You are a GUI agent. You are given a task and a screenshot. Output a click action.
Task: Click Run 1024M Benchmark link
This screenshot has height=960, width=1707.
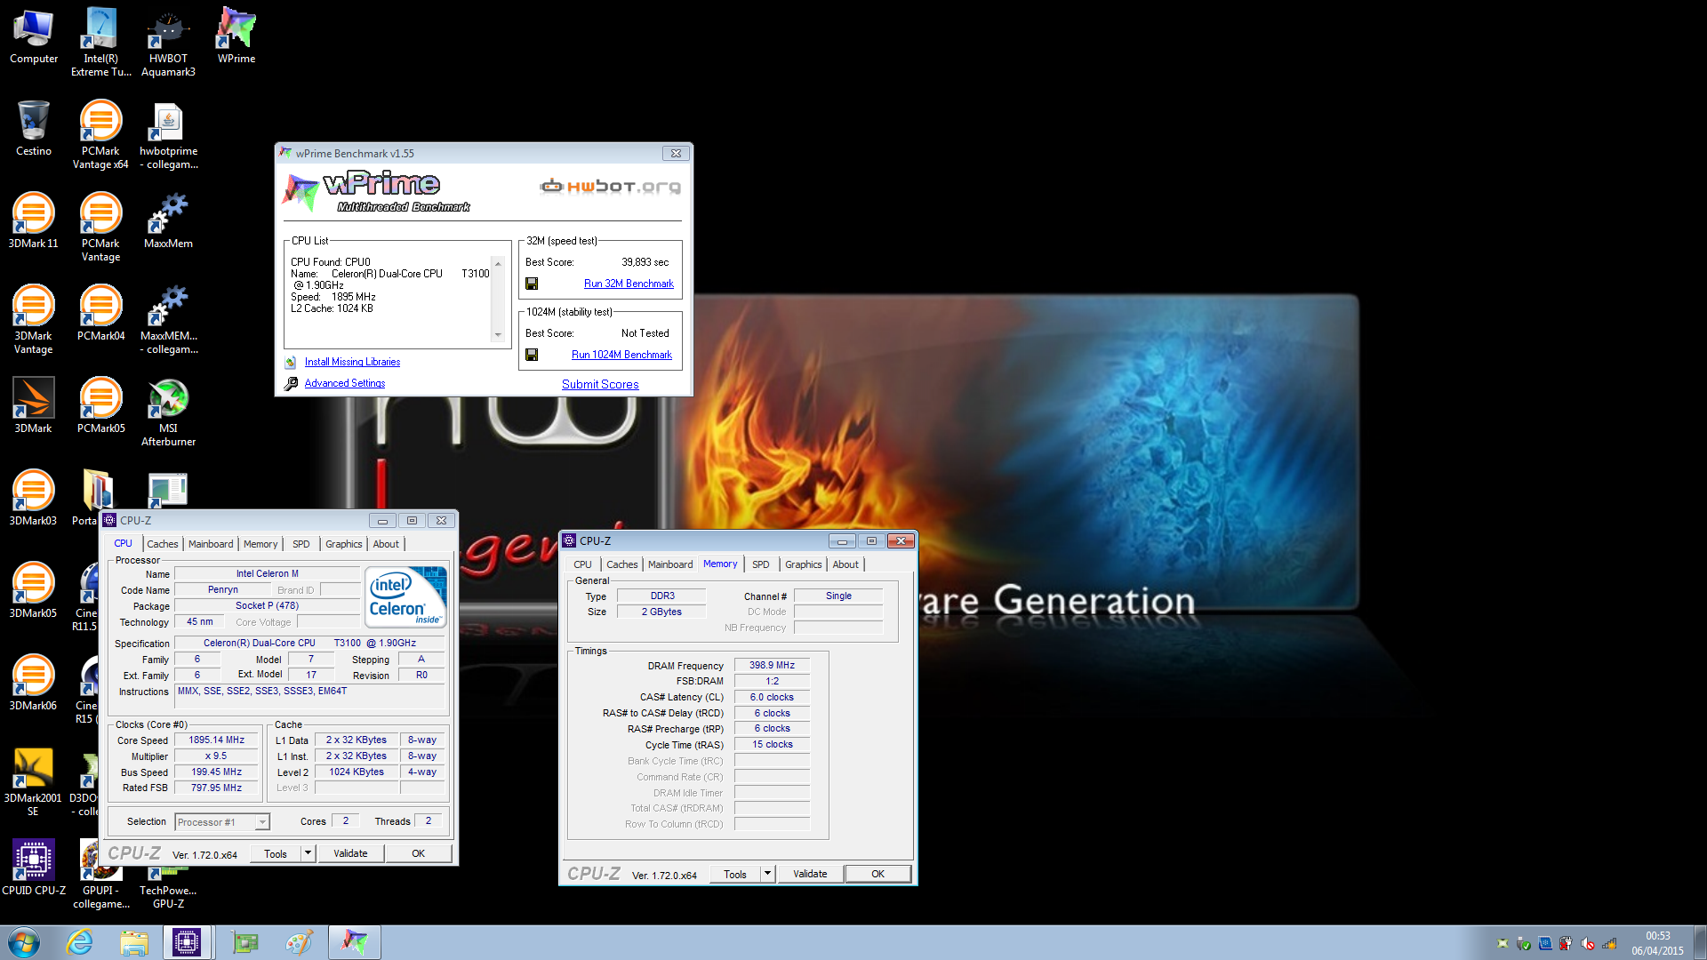click(x=621, y=355)
